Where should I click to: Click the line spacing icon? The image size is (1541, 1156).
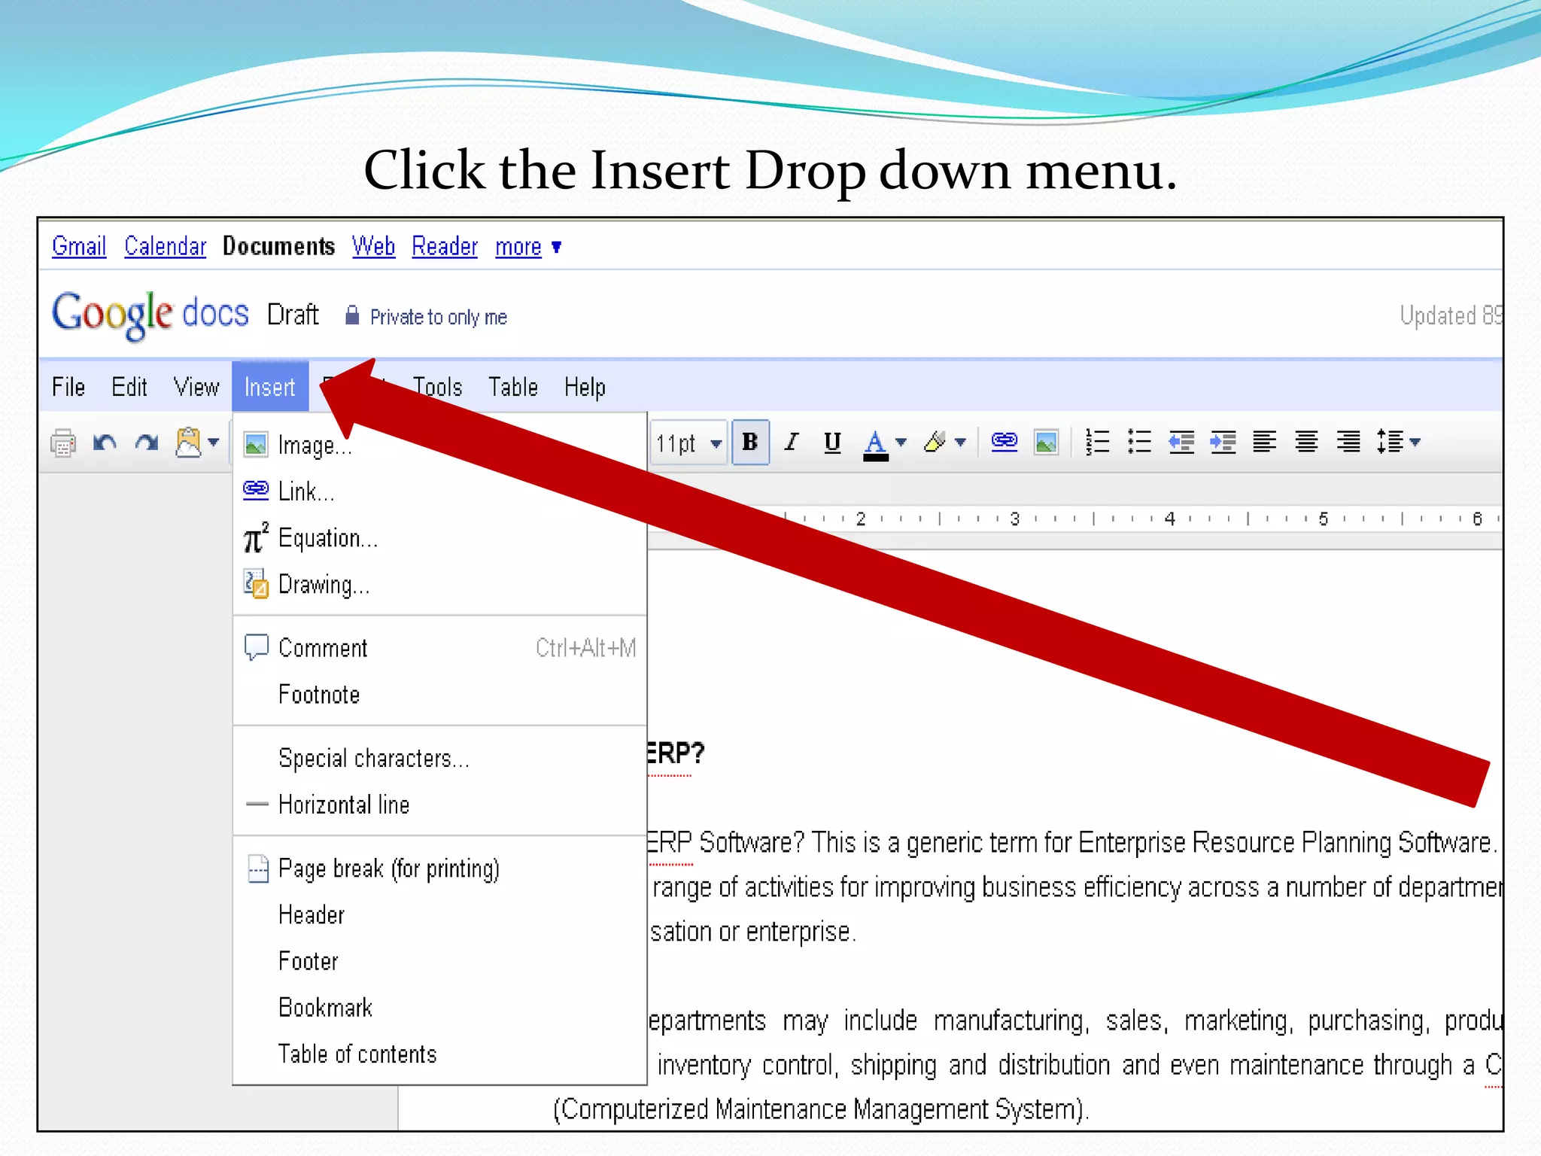(1390, 442)
